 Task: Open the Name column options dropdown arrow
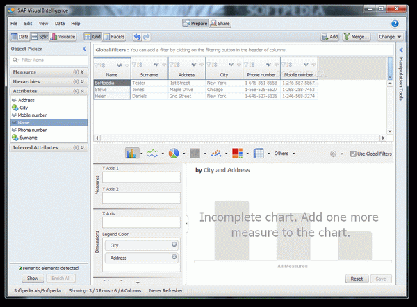coord(127,65)
